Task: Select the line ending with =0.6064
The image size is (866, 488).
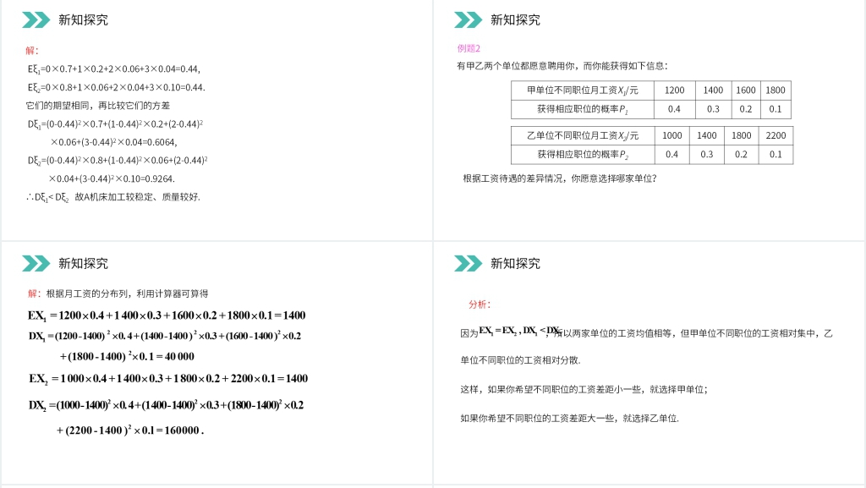Action: coord(114,142)
